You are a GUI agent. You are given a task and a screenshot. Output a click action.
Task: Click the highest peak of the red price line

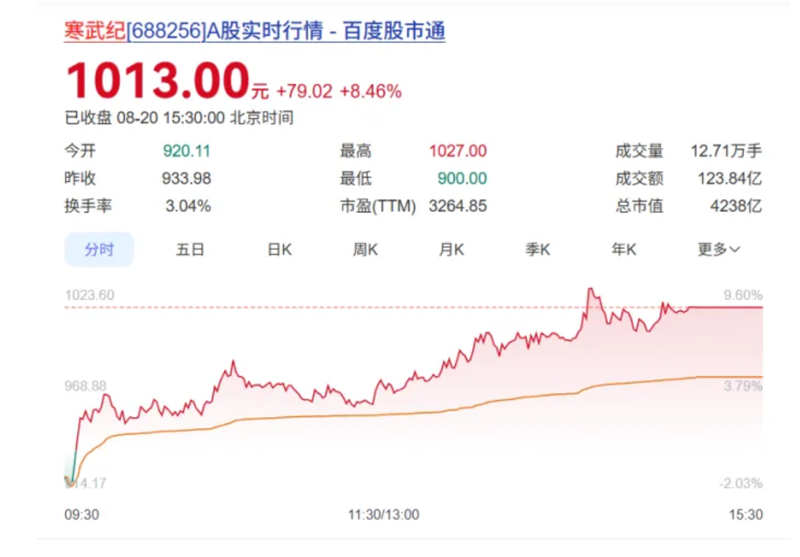tap(591, 289)
